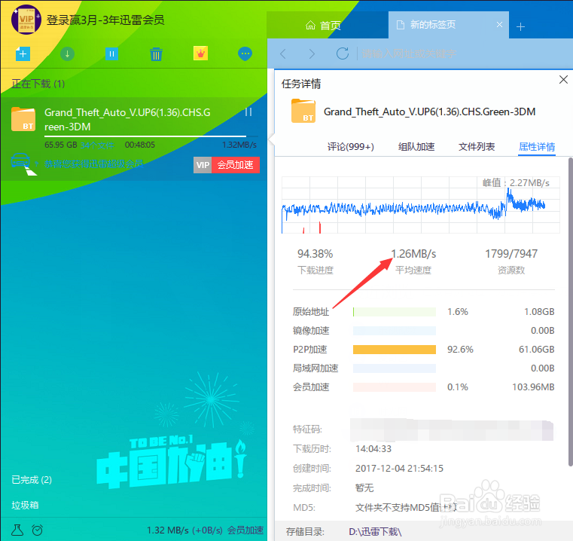
Task: Click the P2P加速 progress bar
Action: tap(395, 350)
